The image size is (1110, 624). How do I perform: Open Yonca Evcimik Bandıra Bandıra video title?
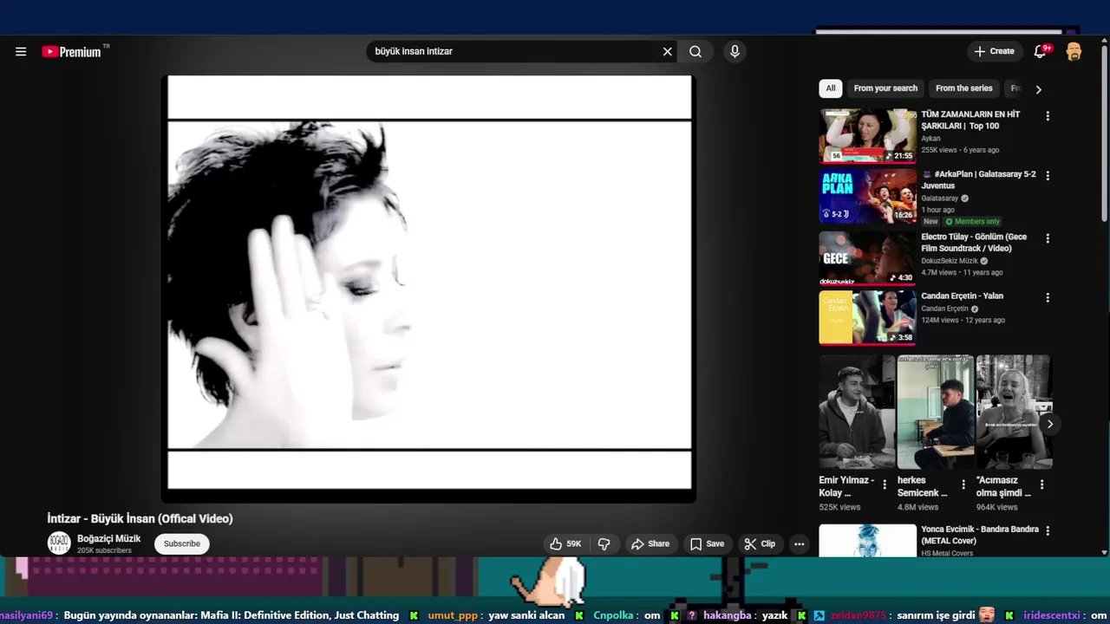click(x=980, y=535)
